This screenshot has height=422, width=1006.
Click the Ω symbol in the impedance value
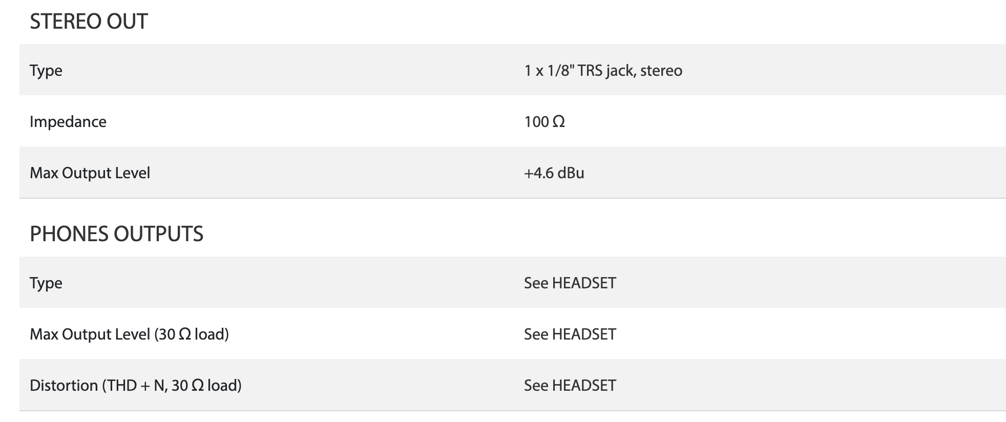559,121
